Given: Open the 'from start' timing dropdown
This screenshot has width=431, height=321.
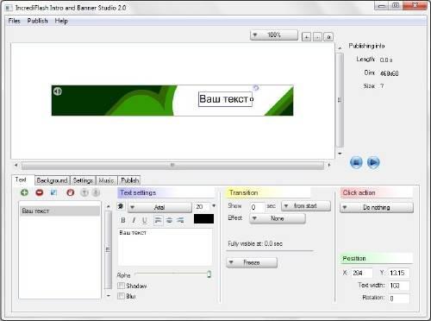Looking at the screenshot, I should (x=306, y=206).
